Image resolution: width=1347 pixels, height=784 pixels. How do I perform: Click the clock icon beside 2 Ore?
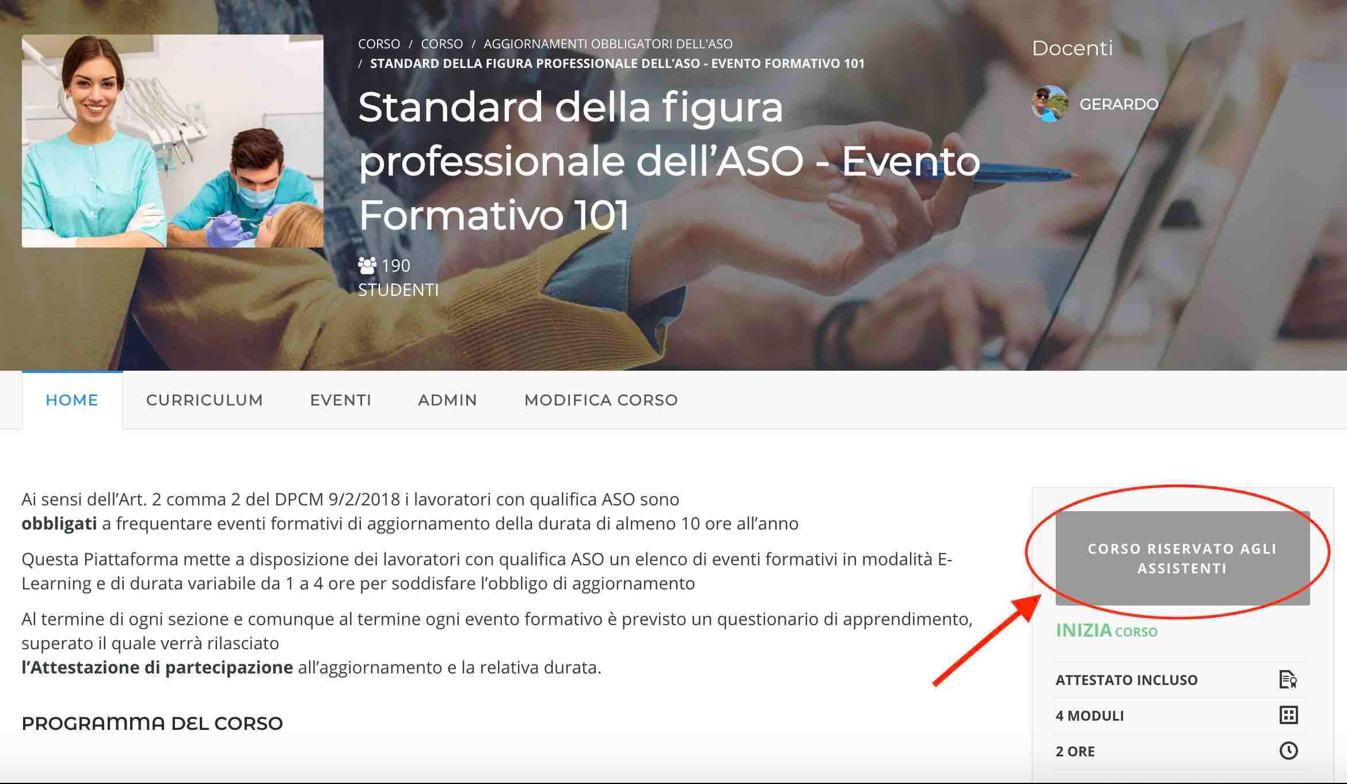[1288, 751]
